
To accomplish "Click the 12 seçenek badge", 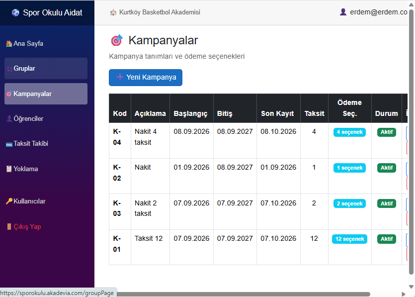I will point(349,239).
